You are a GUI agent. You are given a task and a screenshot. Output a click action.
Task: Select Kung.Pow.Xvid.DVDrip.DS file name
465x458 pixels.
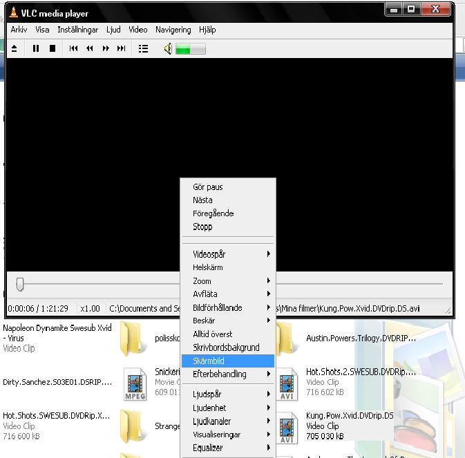tap(350, 416)
